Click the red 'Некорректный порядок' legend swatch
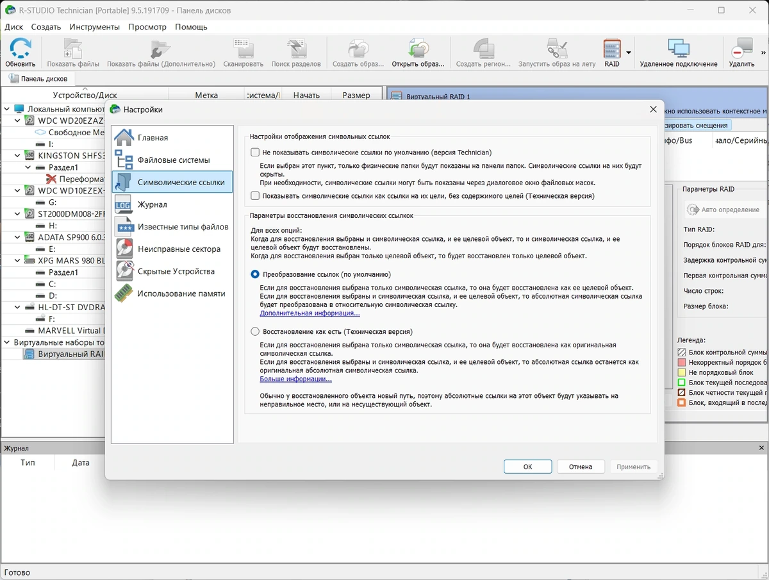 (682, 362)
